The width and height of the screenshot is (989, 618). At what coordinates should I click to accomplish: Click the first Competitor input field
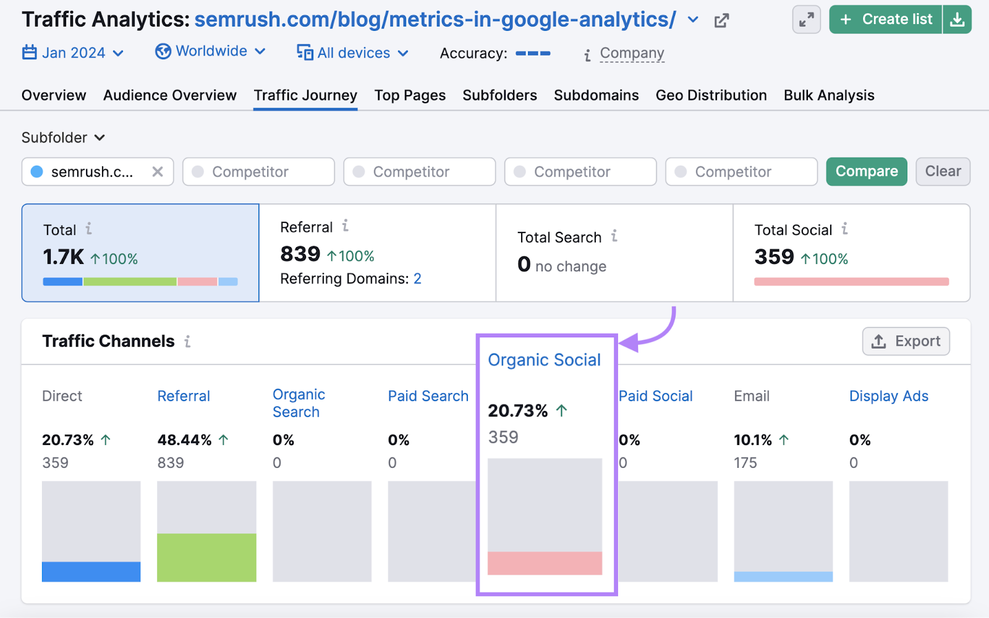tap(258, 171)
